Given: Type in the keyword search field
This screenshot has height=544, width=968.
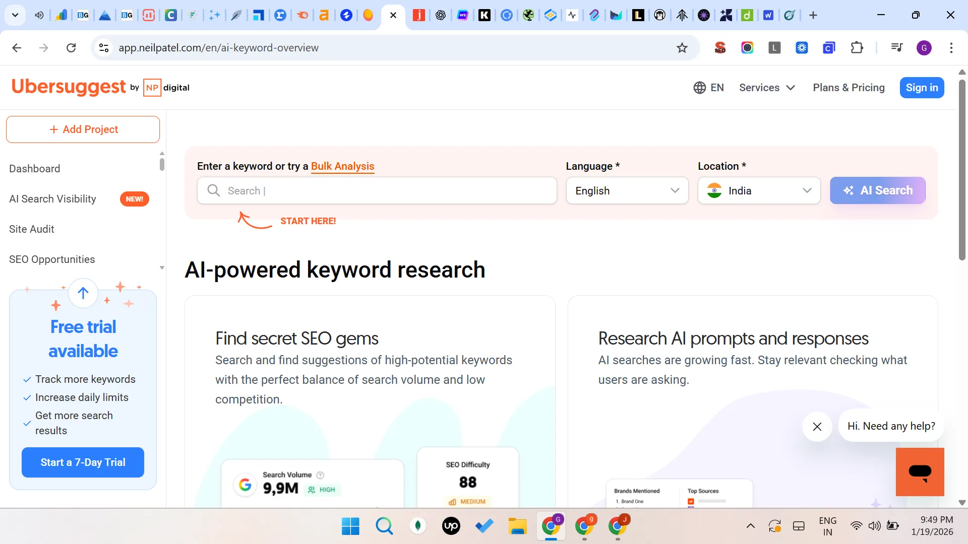Looking at the screenshot, I should 377,190.
